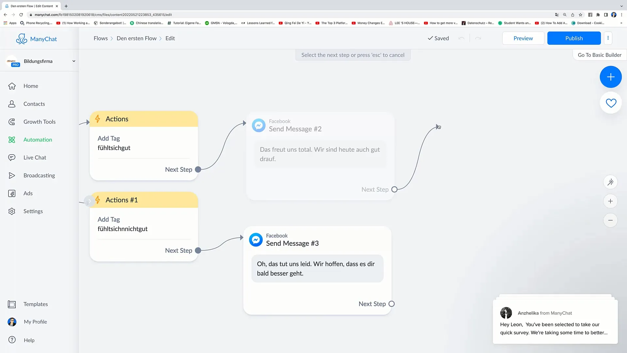The height and width of the screenshot is (353, 627).
Task: Click the Templates icon in sidebar
Action: 12,304
